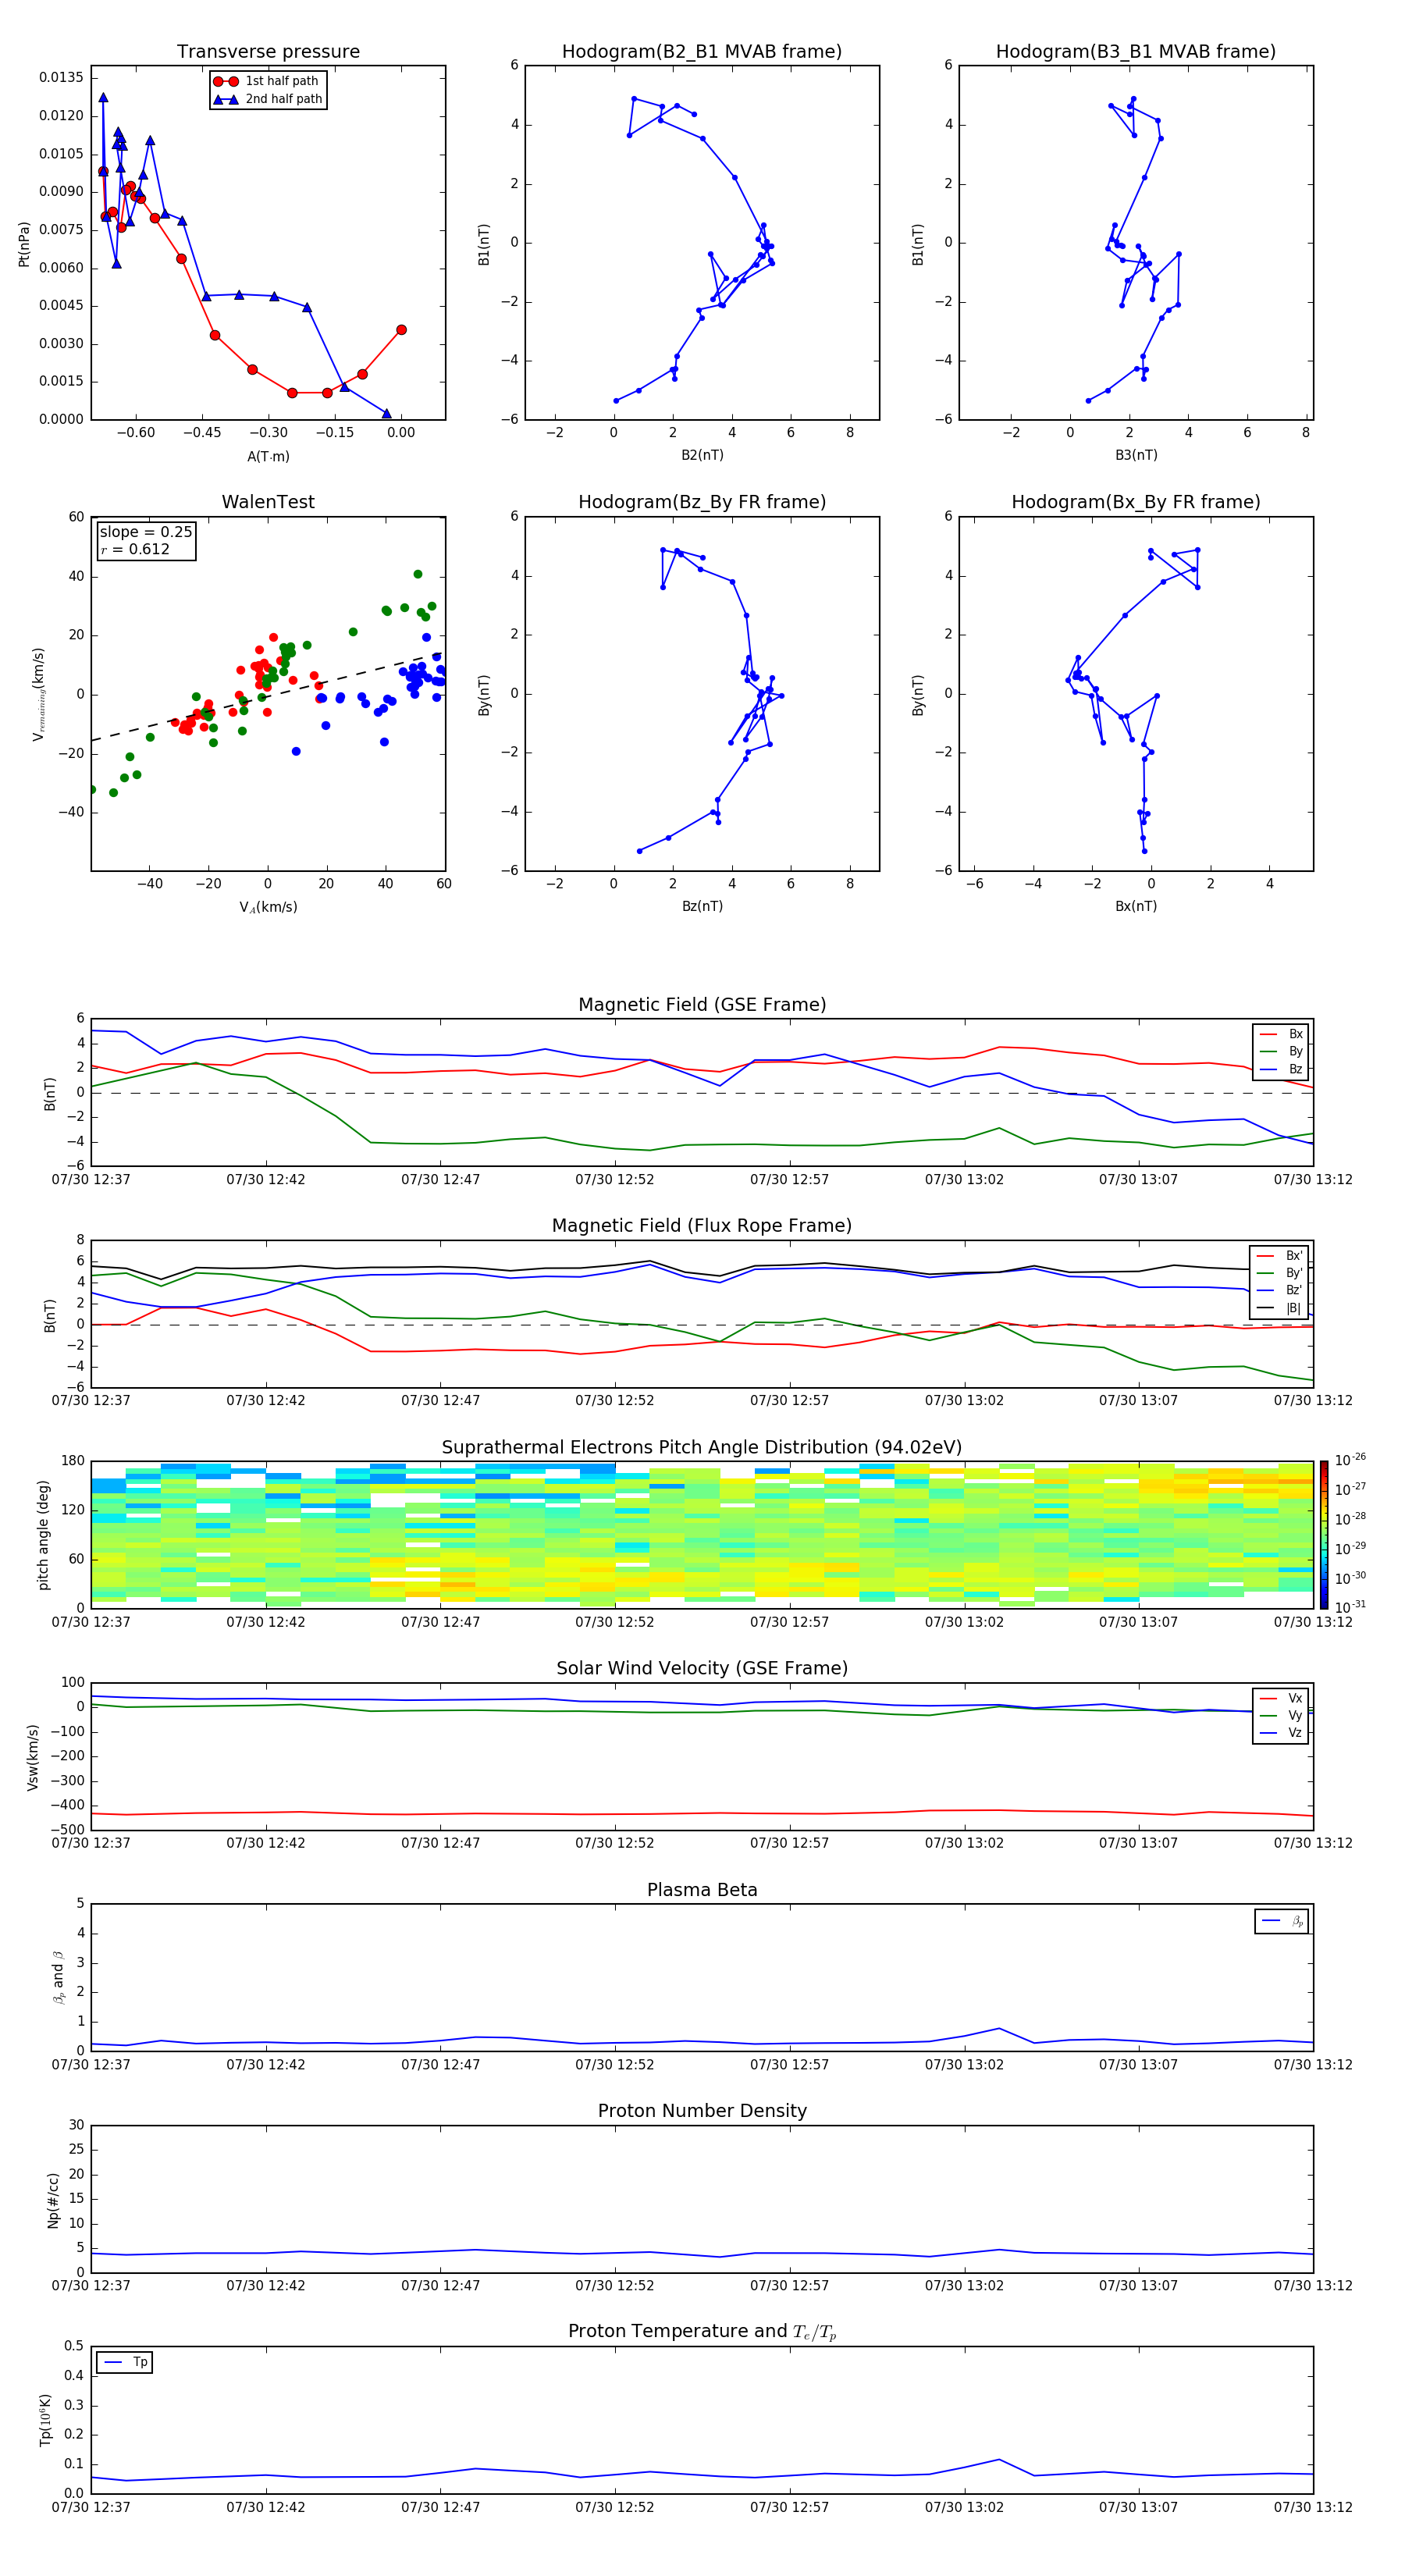The image size is (1405, 2576).
Task: Click the 'WalenTest' plot title
Action: (x=268, y=502)
